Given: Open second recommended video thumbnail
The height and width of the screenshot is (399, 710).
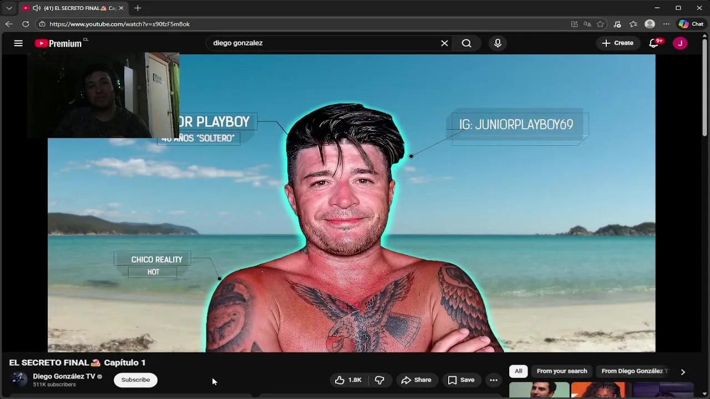Looking at the screenshot, I should [601, 390].
